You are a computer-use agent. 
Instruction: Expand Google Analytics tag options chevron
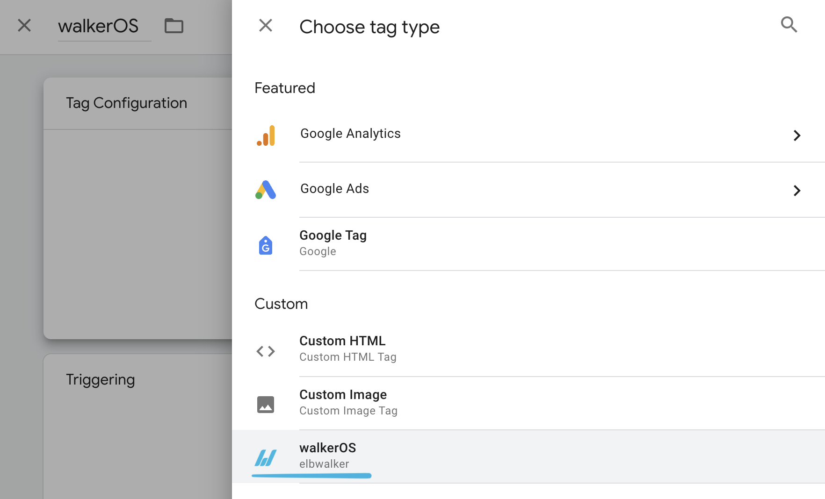click(x=797, y=135)
